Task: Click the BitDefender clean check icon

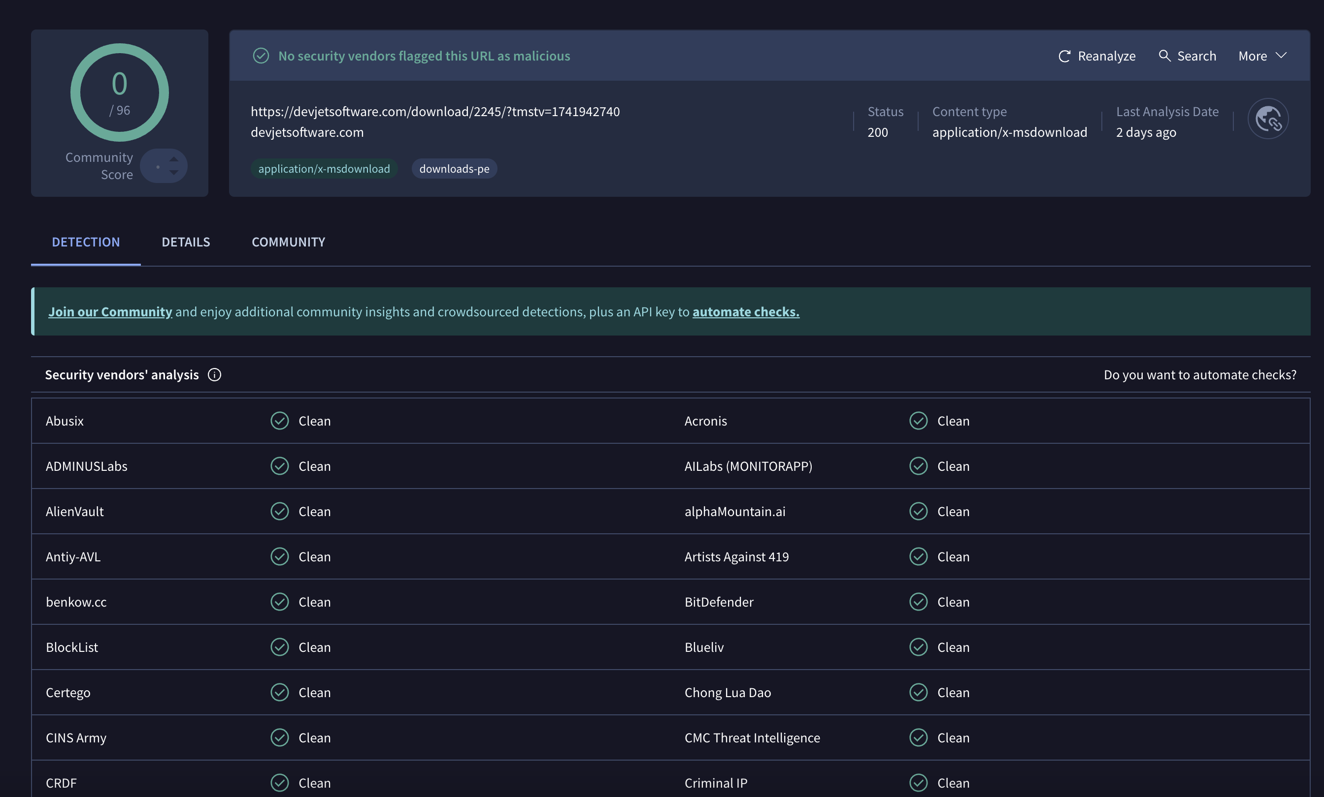Action: (918, 602)
